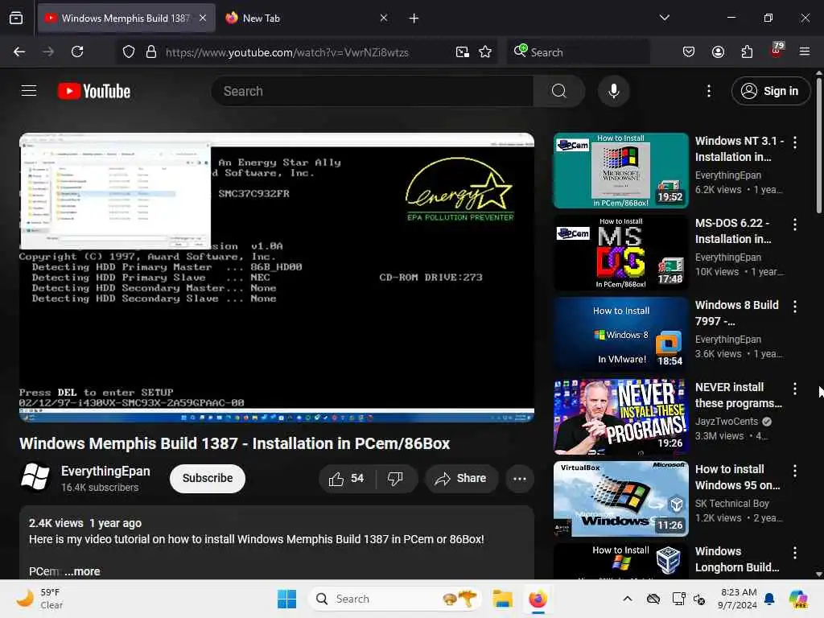Image resolution: width=824 pixels, height=618 pixels.
Task: Open the Extensions puzzle icon
Action: coord(747,51)
